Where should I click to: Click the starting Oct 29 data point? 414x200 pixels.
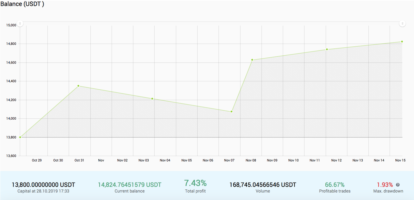[x=20, y=137]
